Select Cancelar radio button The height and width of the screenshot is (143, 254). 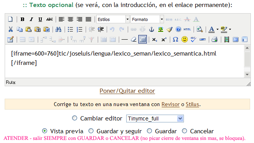click(185, 131)
